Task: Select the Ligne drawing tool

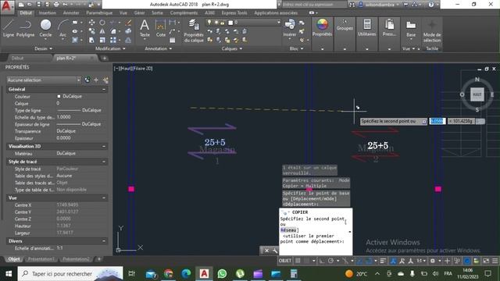Action: tap(9, 28)
